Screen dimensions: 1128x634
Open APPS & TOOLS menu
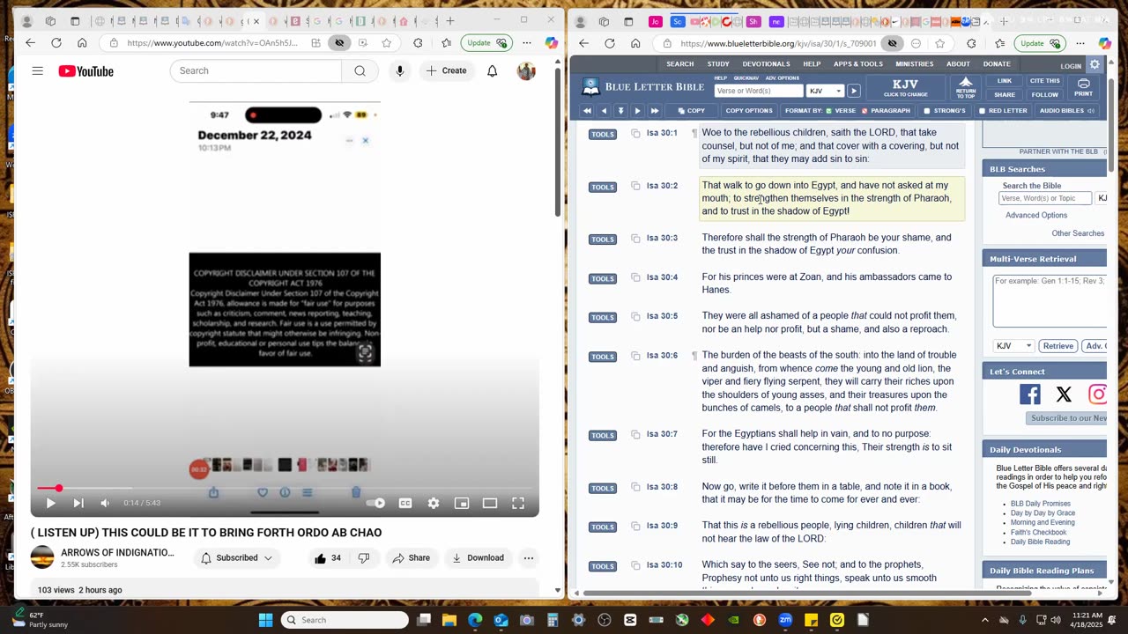[858, 64]
